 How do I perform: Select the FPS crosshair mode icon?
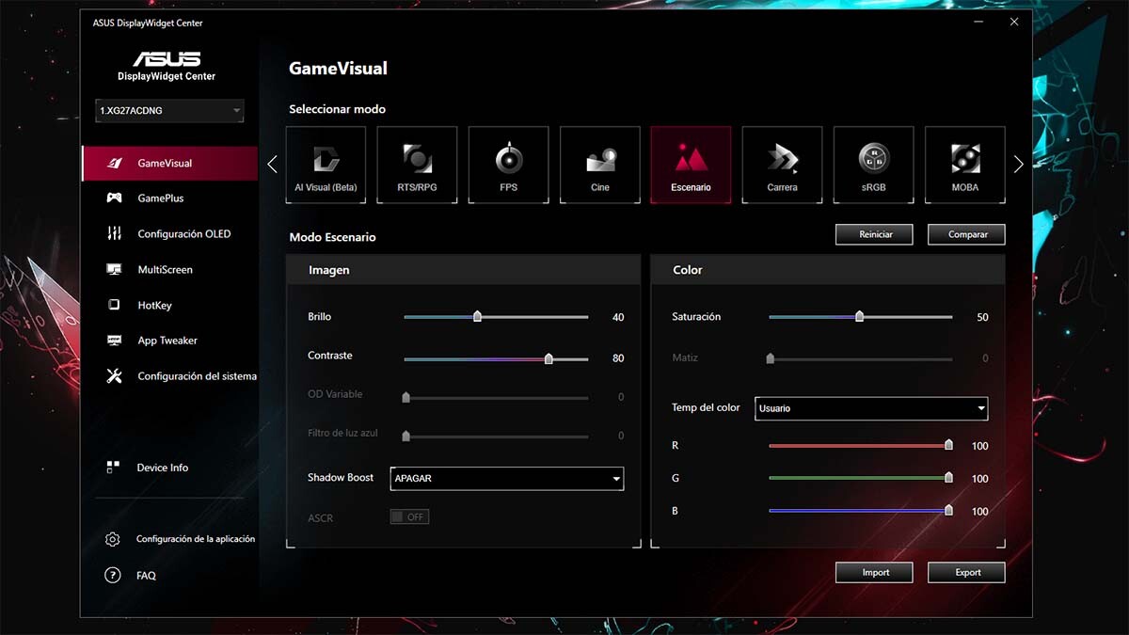[508, 165]
